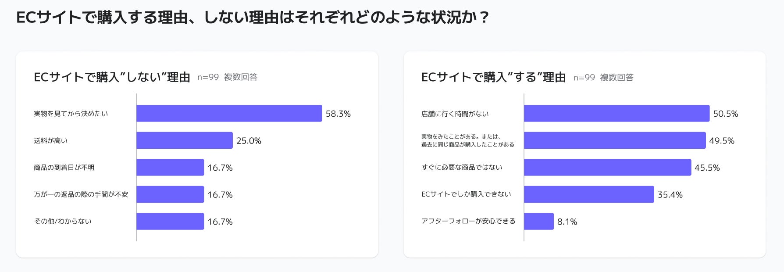Click the main page heading text

point(252,18)
